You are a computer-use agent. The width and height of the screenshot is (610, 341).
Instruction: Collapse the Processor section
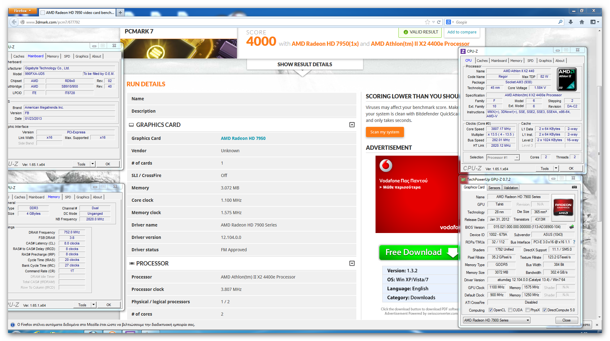(x=352, y=263)
